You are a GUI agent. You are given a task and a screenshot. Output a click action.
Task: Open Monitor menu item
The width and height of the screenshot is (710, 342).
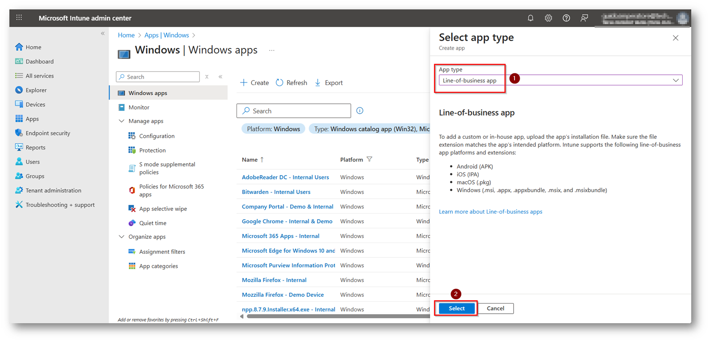click(139, 107)
